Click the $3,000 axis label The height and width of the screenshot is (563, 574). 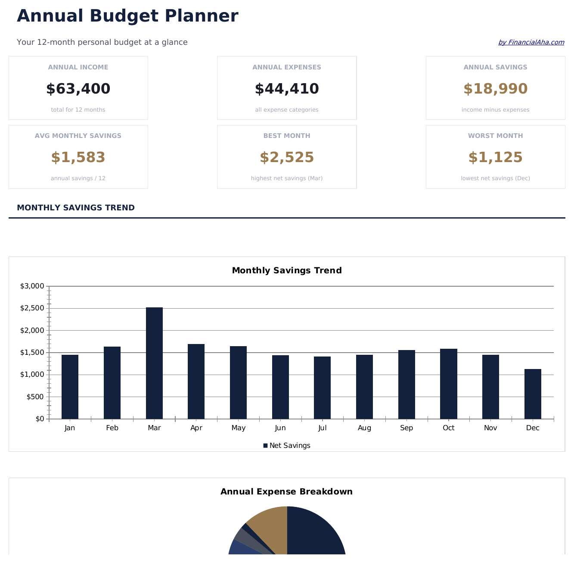32,286
